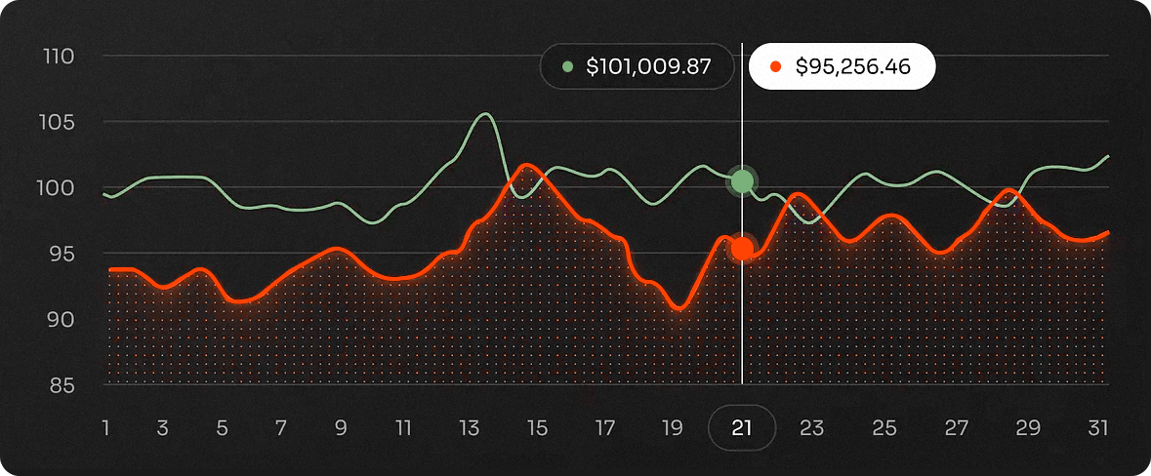Click the 110 label on the y-axis
The width and height of the screenshot is (1151, 476).
click(x=60, y=57)
